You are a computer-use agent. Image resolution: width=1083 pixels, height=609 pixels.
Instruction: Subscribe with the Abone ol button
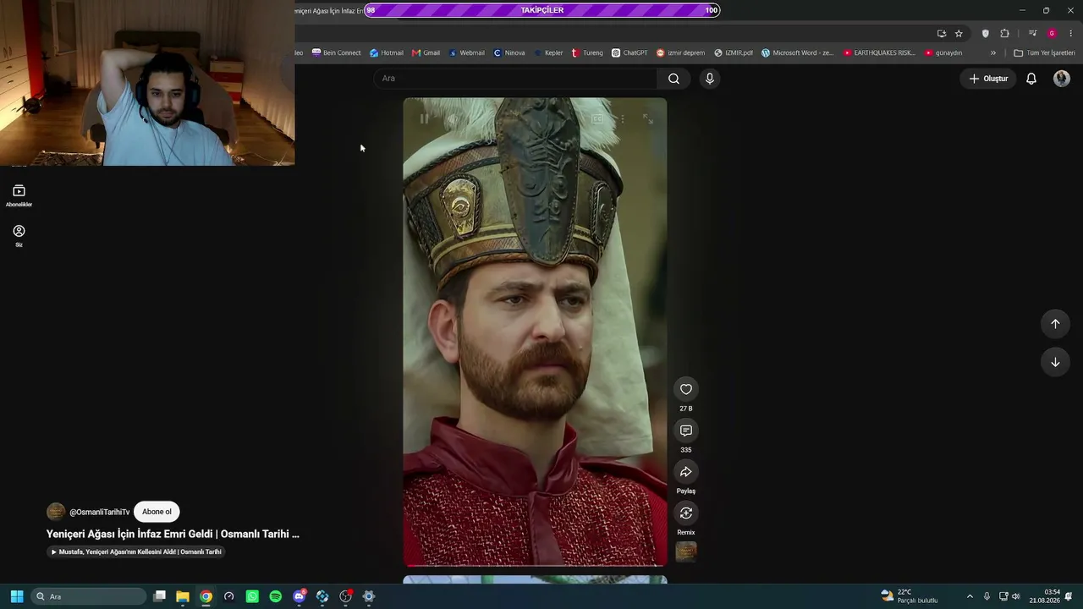(157, 512)
